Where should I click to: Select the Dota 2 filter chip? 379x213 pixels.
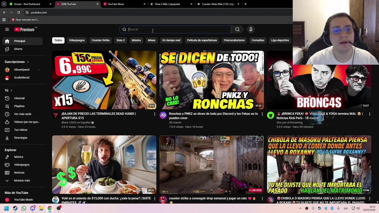coord(121,40)
